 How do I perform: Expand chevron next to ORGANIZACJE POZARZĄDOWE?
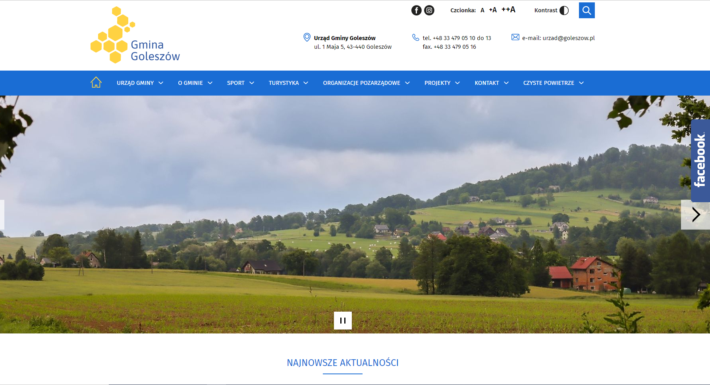click(407, 83)
